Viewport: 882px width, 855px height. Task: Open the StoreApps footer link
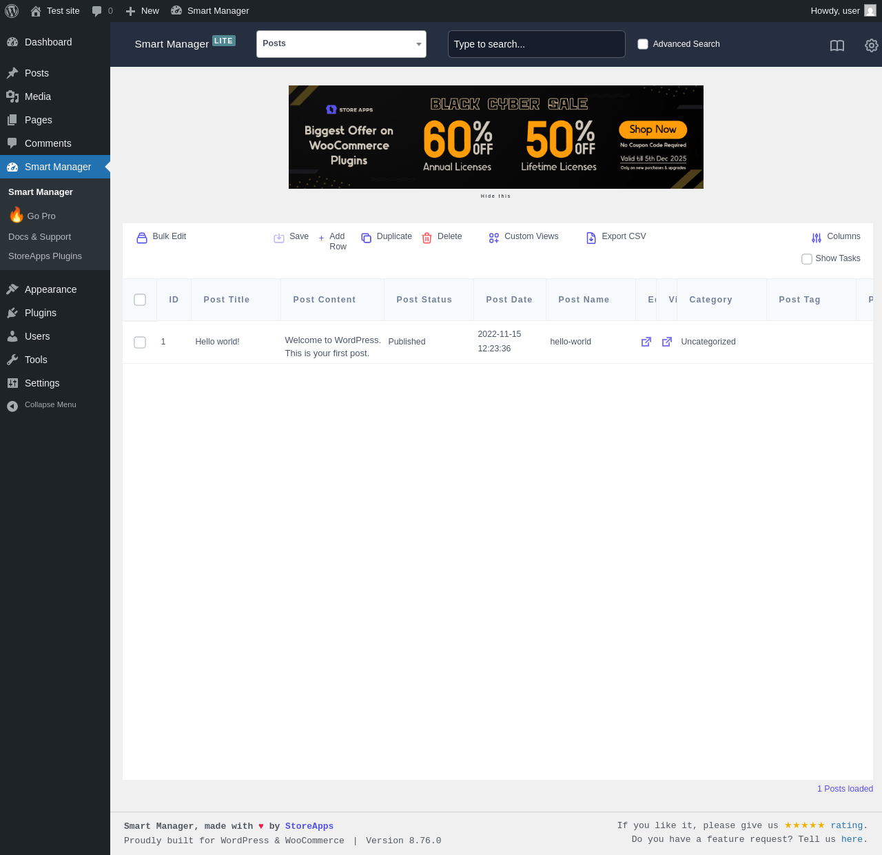[x=309, y=826]
